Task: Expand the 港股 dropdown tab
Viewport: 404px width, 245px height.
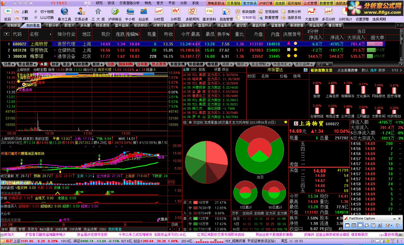Action: 227,64
